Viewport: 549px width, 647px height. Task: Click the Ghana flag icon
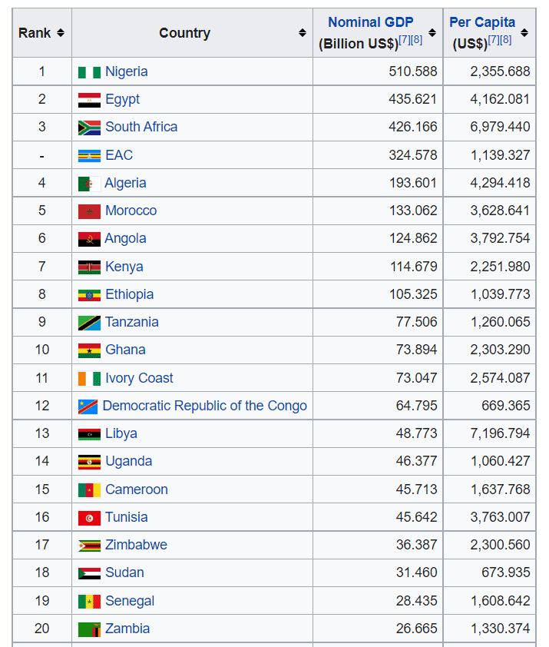pyautogui.click(x=89, y=350)
